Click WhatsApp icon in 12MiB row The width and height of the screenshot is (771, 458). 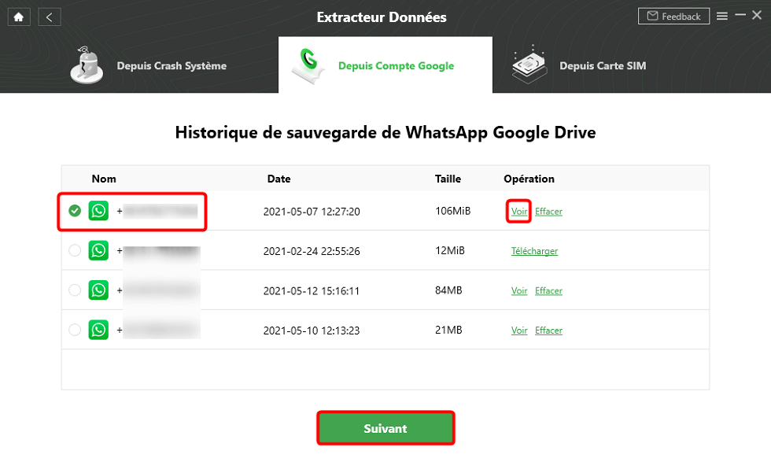click(x=98, y=250)
